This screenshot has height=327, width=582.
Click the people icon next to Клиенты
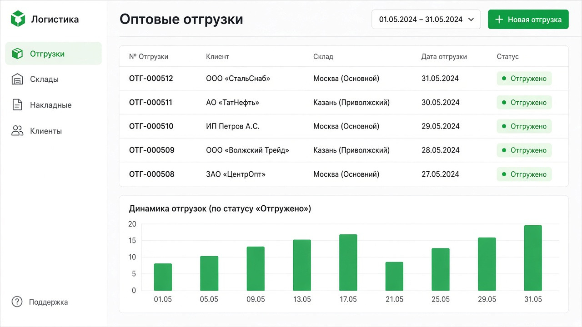(x=17, y=131)
